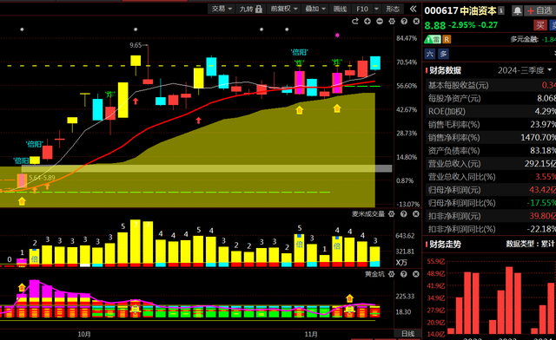Viewport: 556px width, 340px height.
Task: Zoom out the K-line chart with minus icon
Action: pos(380,22)
